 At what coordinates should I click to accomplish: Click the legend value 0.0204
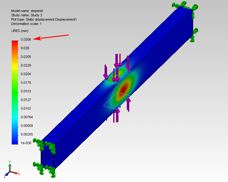point(26,74)
